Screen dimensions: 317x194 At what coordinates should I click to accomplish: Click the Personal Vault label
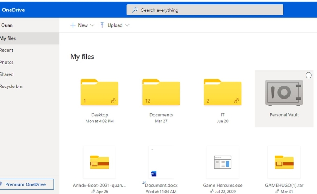tap(284, 115)
